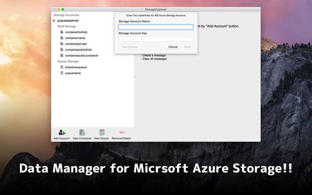Click the Add Account label in the toolbar
The height and width of the screenshot is (195, 312).
62,138
